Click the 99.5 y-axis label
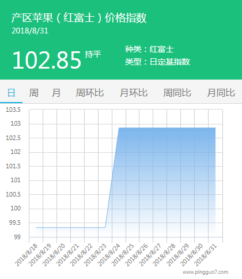This screenshot has width=242, height=279. click(15, 223)
